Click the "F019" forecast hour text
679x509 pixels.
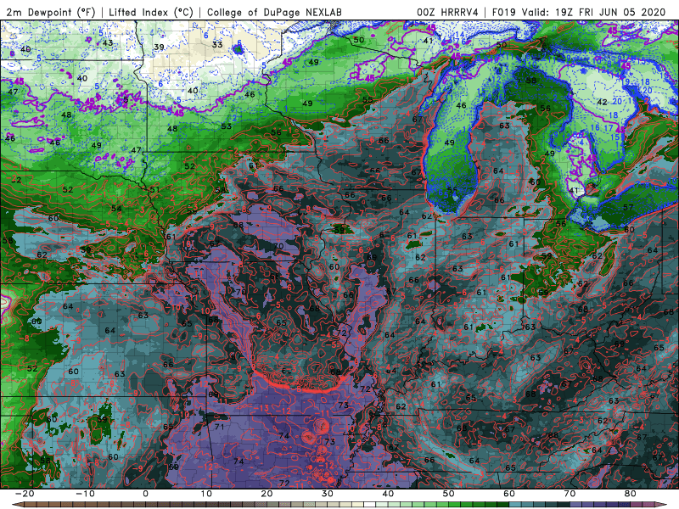tap(504, 13)
